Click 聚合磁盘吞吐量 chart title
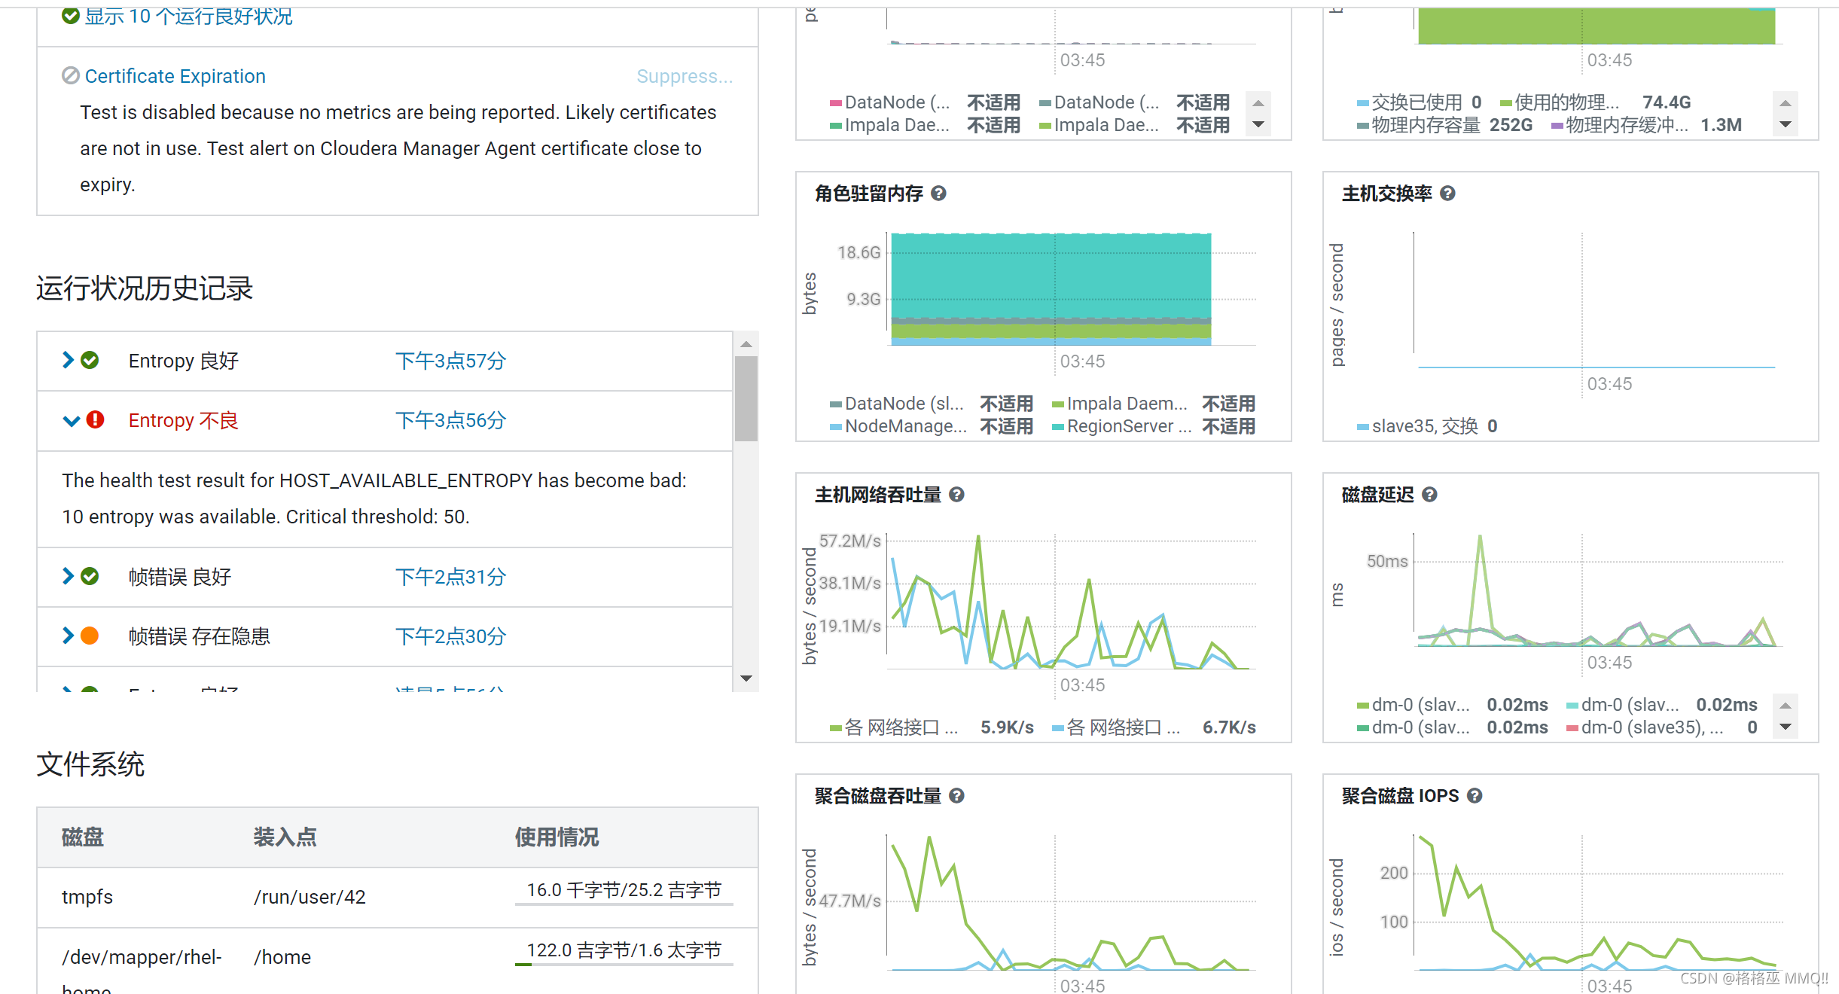 pyautogui.click(x=877, y=796)
